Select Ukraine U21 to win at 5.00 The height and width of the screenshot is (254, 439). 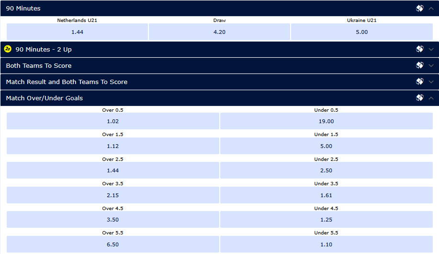362,32
